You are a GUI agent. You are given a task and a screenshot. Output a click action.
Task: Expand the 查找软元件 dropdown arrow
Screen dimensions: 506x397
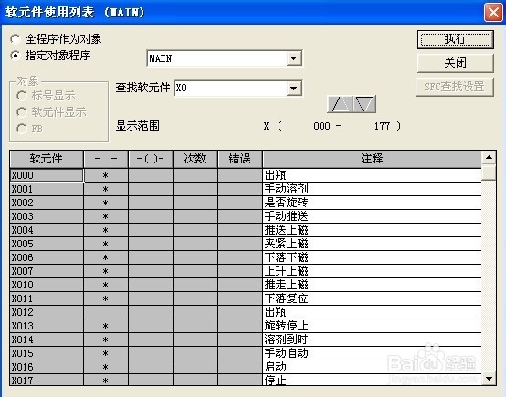294,88
